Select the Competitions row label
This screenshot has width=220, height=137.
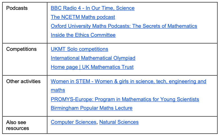(x=21, y=49)
